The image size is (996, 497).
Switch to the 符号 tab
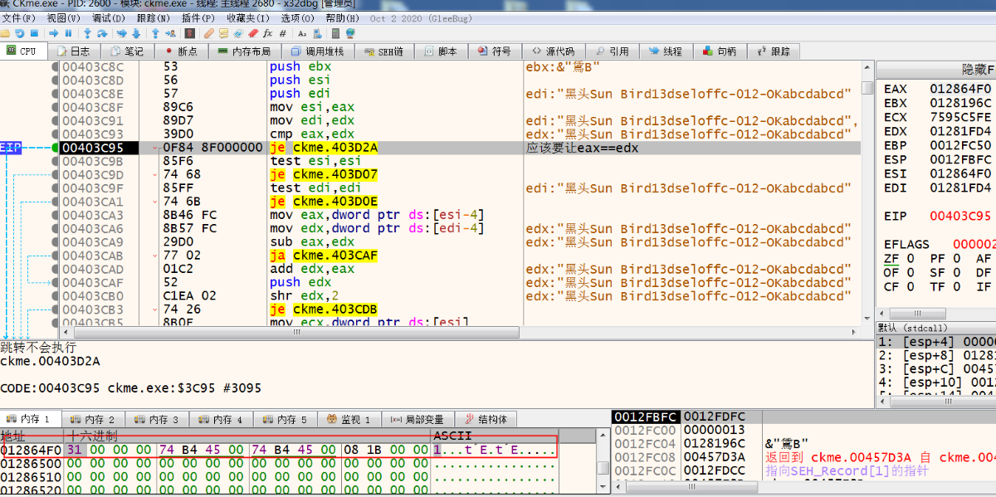496,51
